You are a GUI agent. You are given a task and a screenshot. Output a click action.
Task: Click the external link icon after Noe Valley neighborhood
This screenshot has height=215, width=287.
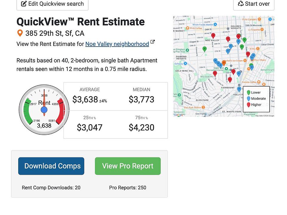coord(152,42)
